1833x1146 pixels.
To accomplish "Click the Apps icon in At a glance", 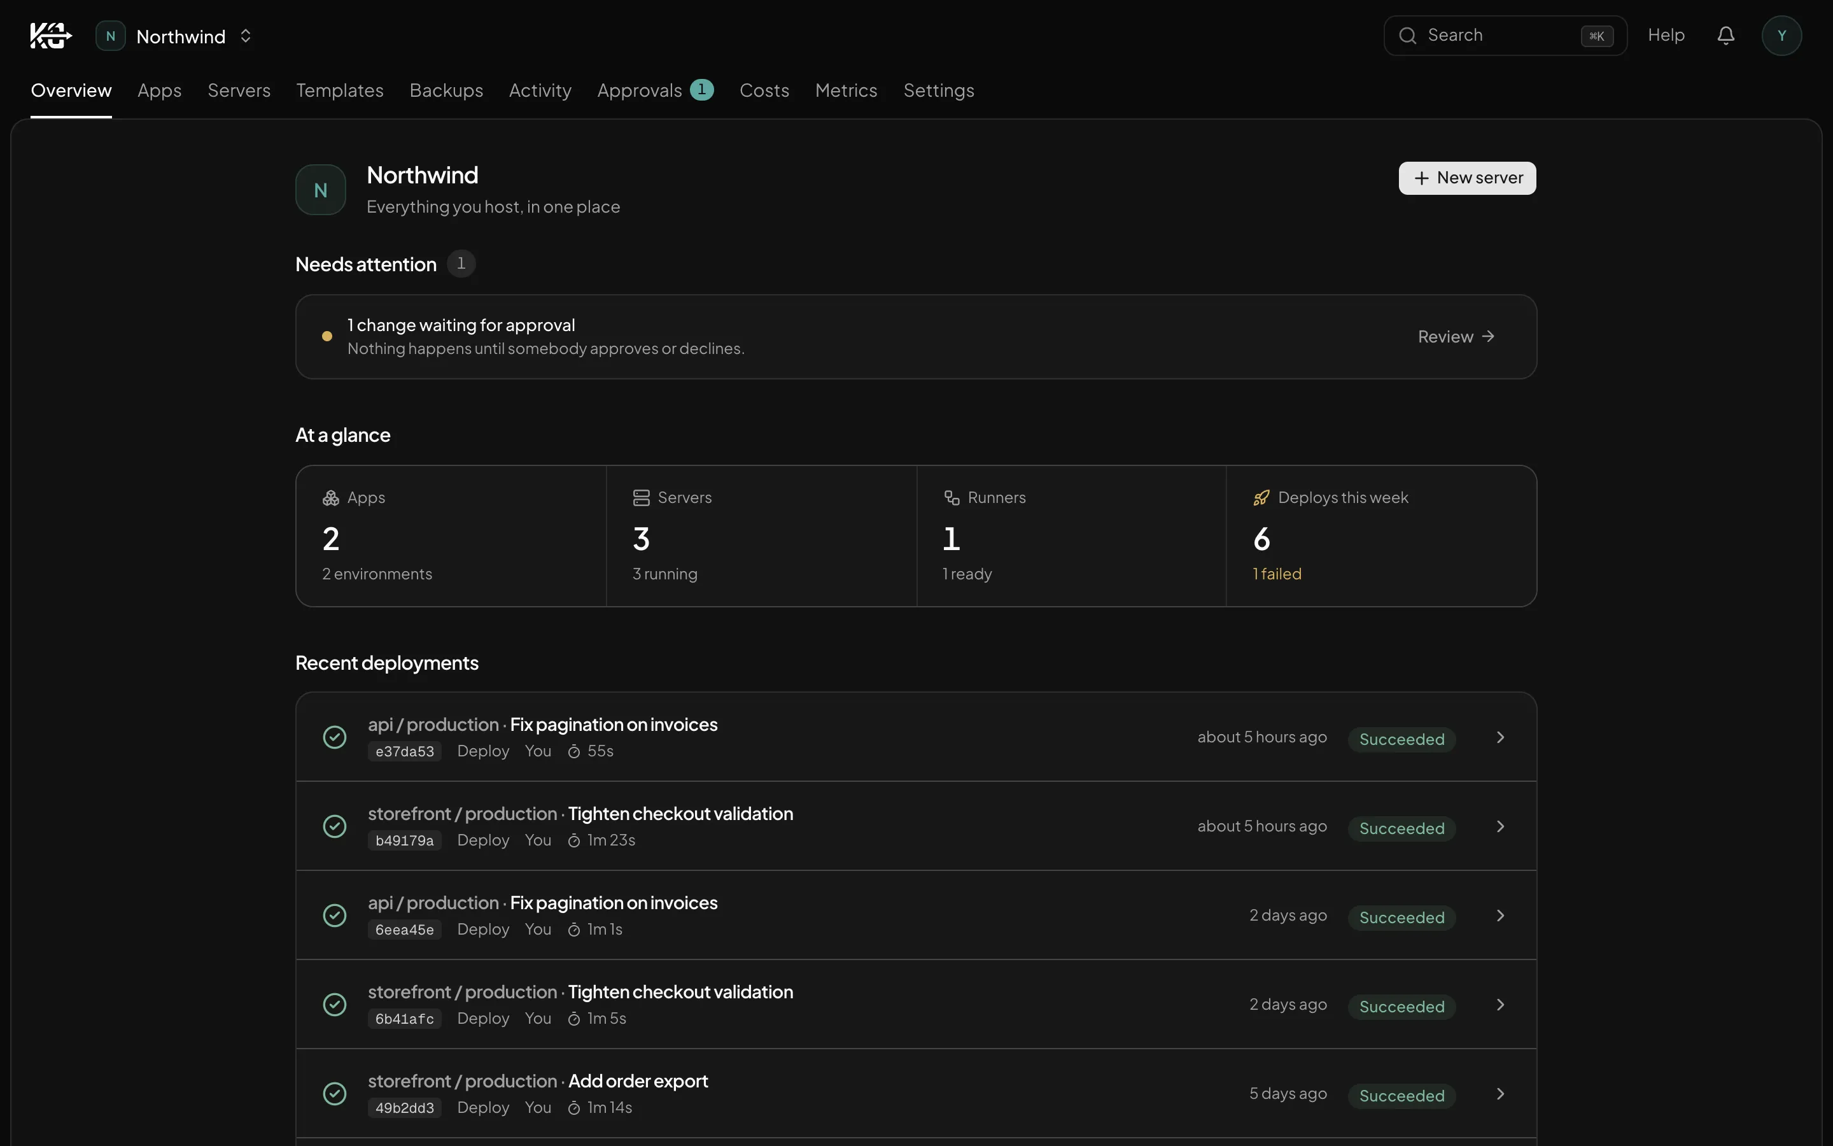I will click(x=331, y=498).
